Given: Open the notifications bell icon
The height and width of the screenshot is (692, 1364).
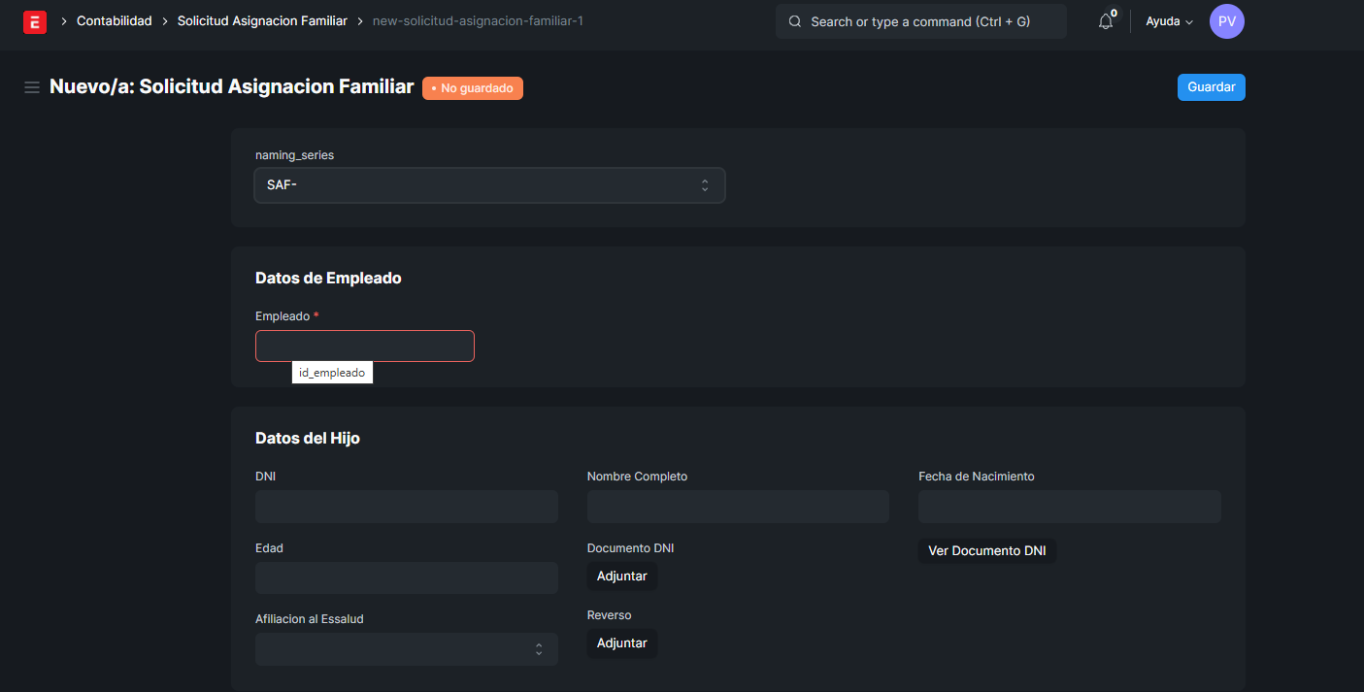Looking at the screenshot, I should tap(1105, 21).
